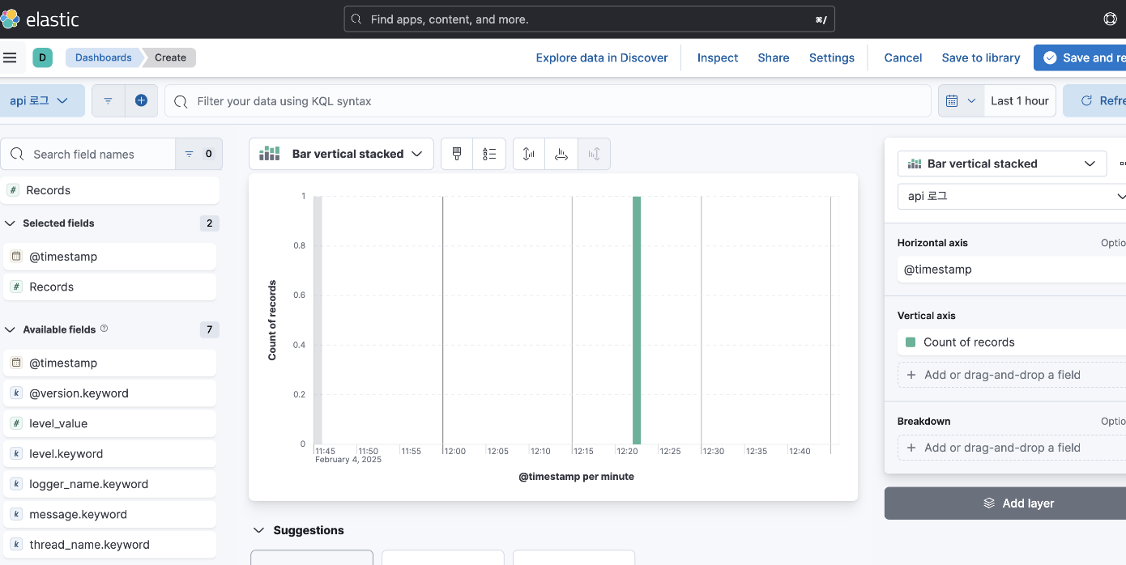Click the Last 1 hour time range
Image resolution: width=1126 pixels, height=565 pixels.
[1020, 101]
